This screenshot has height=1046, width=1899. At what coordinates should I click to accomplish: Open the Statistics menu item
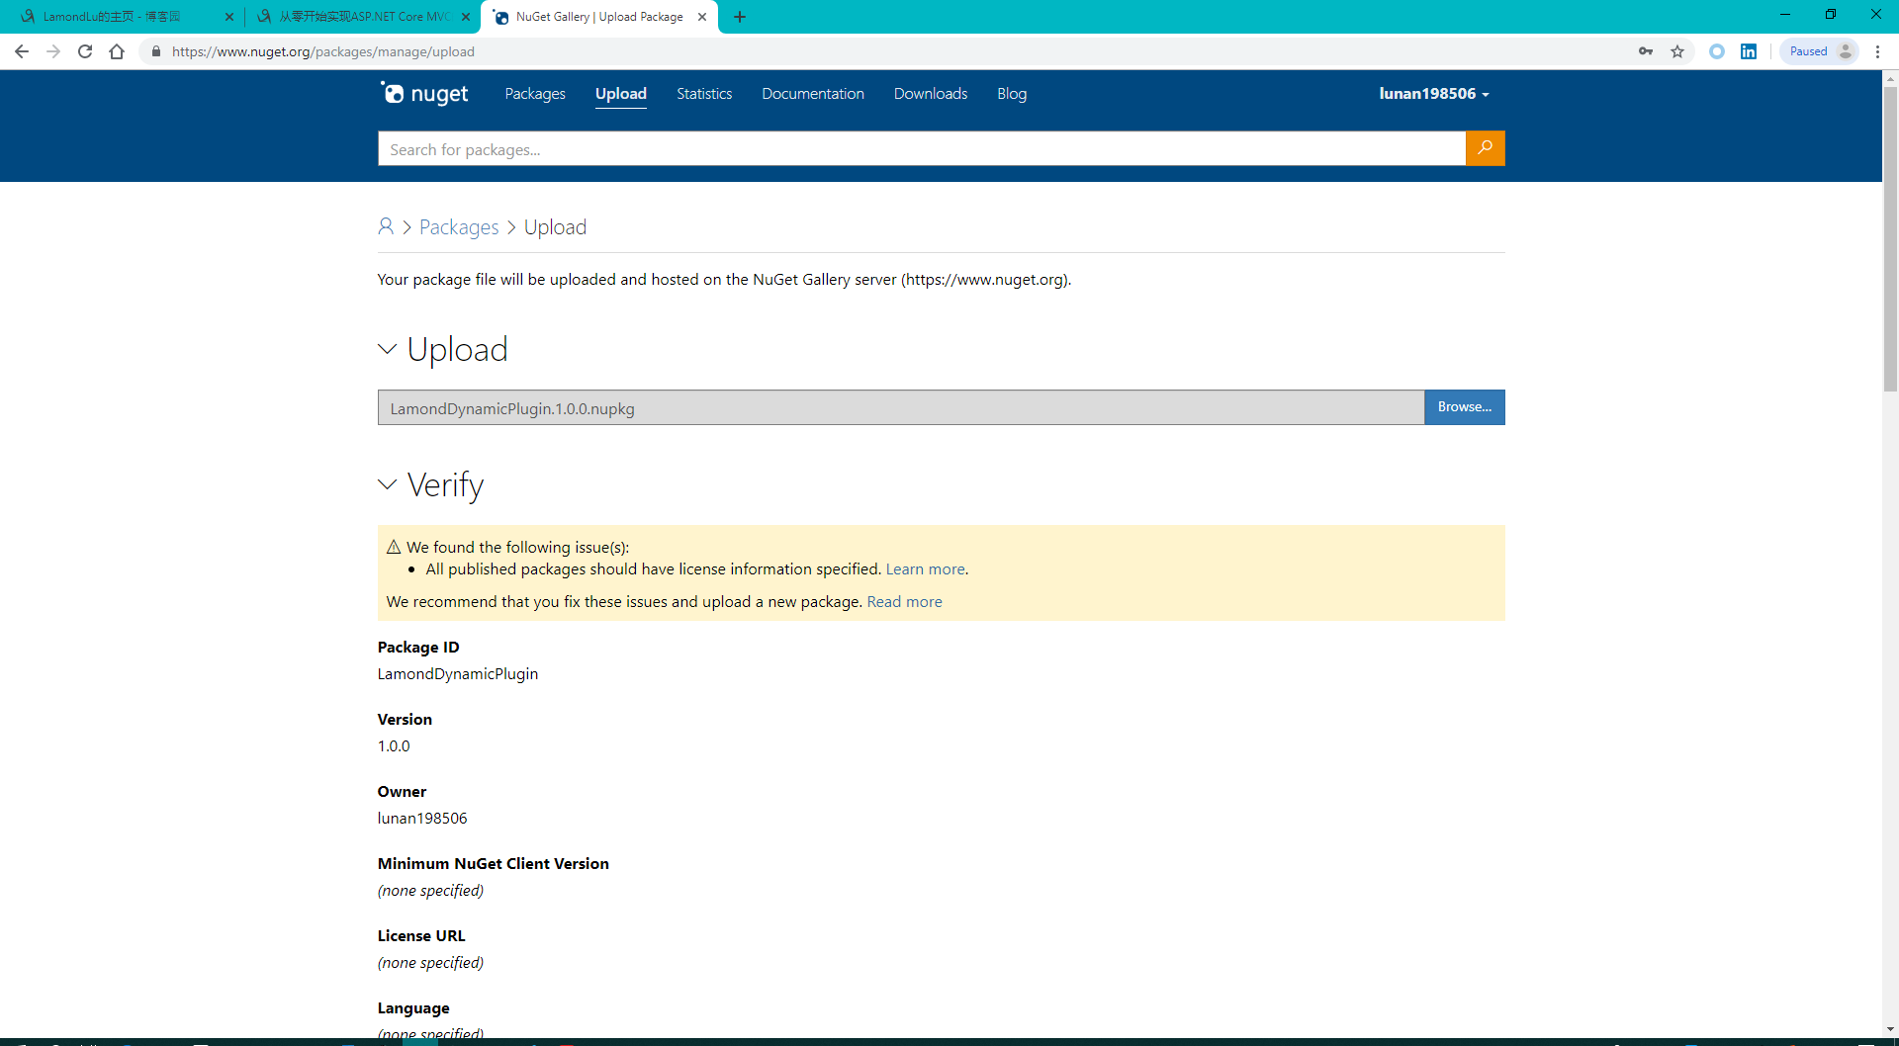click(704, 94)
